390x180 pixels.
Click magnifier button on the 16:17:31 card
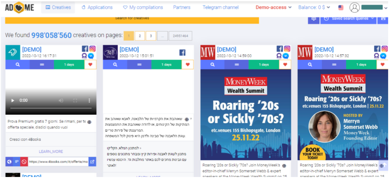click(x=18, y=65)
